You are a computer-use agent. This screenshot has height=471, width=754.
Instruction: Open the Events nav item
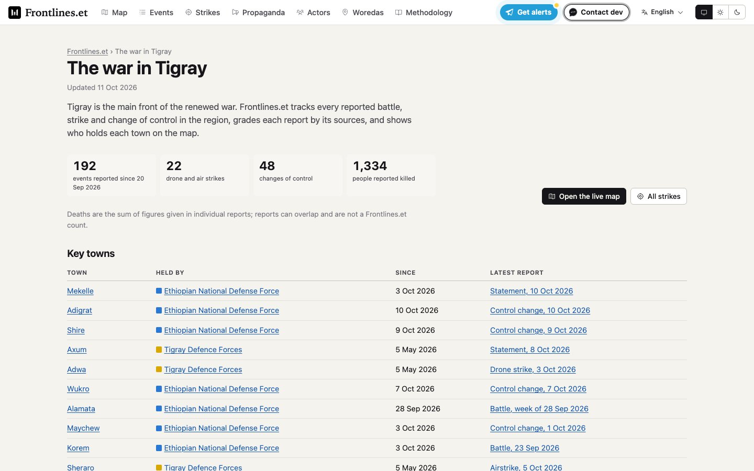point(156,13)
